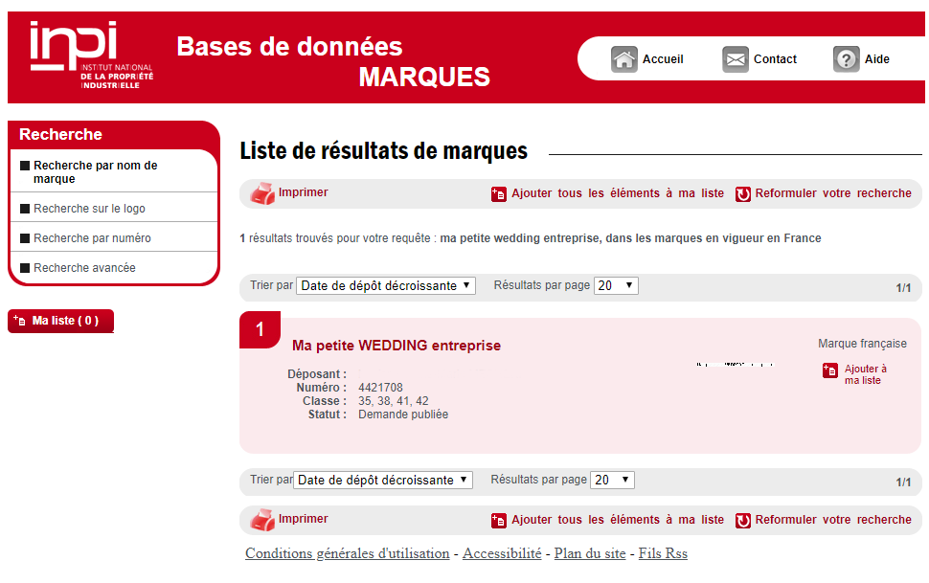Viewport: 929px width, 583px height.
Task: Open bottom 'Résultats par page' dropdown
Action: [612, 480]
